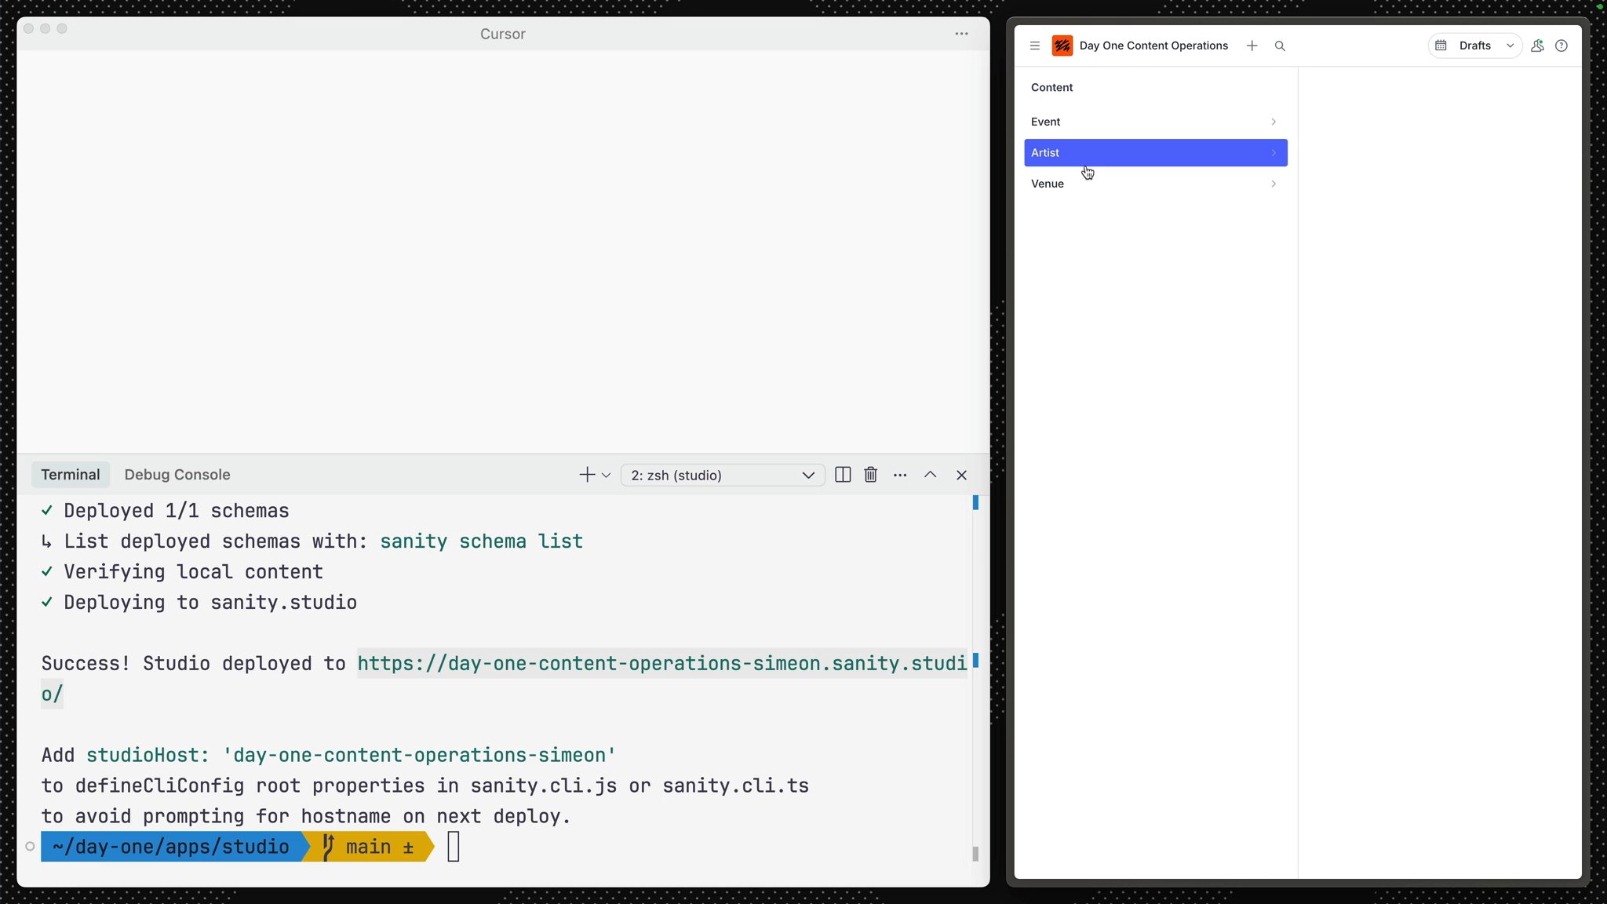Screen dimensions: 1607x904
Task: Open the Venue document list
Action: point(1156,184)
